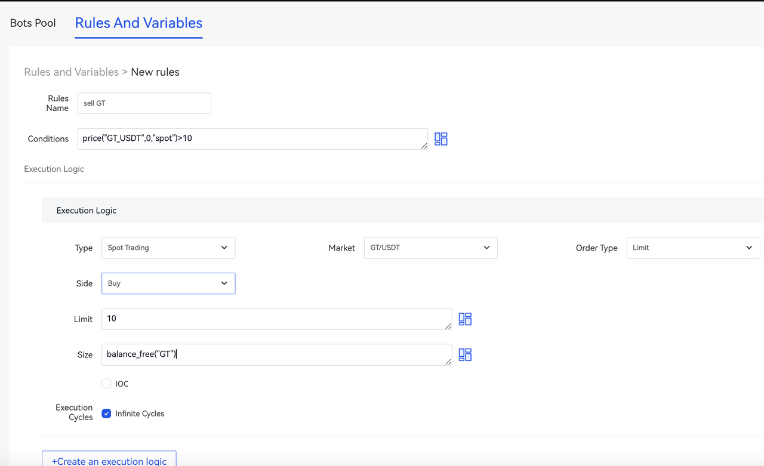This screenshot has width=764, height=466.
Task: Click the Size textarea resize handle
Action: (448, 362)
